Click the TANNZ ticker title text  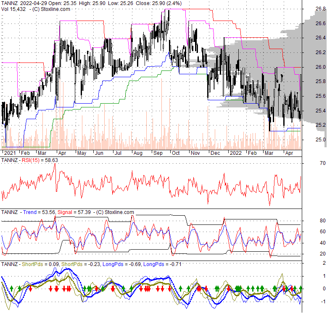pos(10,3)
